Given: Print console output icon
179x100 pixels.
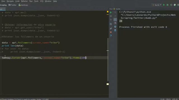Looking at the screenshot, I should 115,27.
